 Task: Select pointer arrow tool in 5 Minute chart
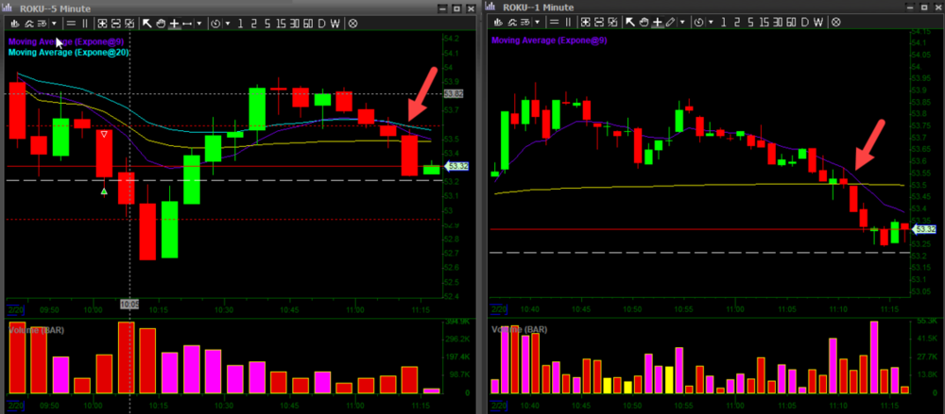(147, 22)
